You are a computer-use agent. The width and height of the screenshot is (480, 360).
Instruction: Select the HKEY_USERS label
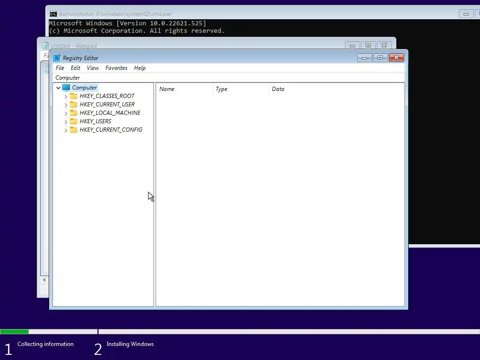95,121
